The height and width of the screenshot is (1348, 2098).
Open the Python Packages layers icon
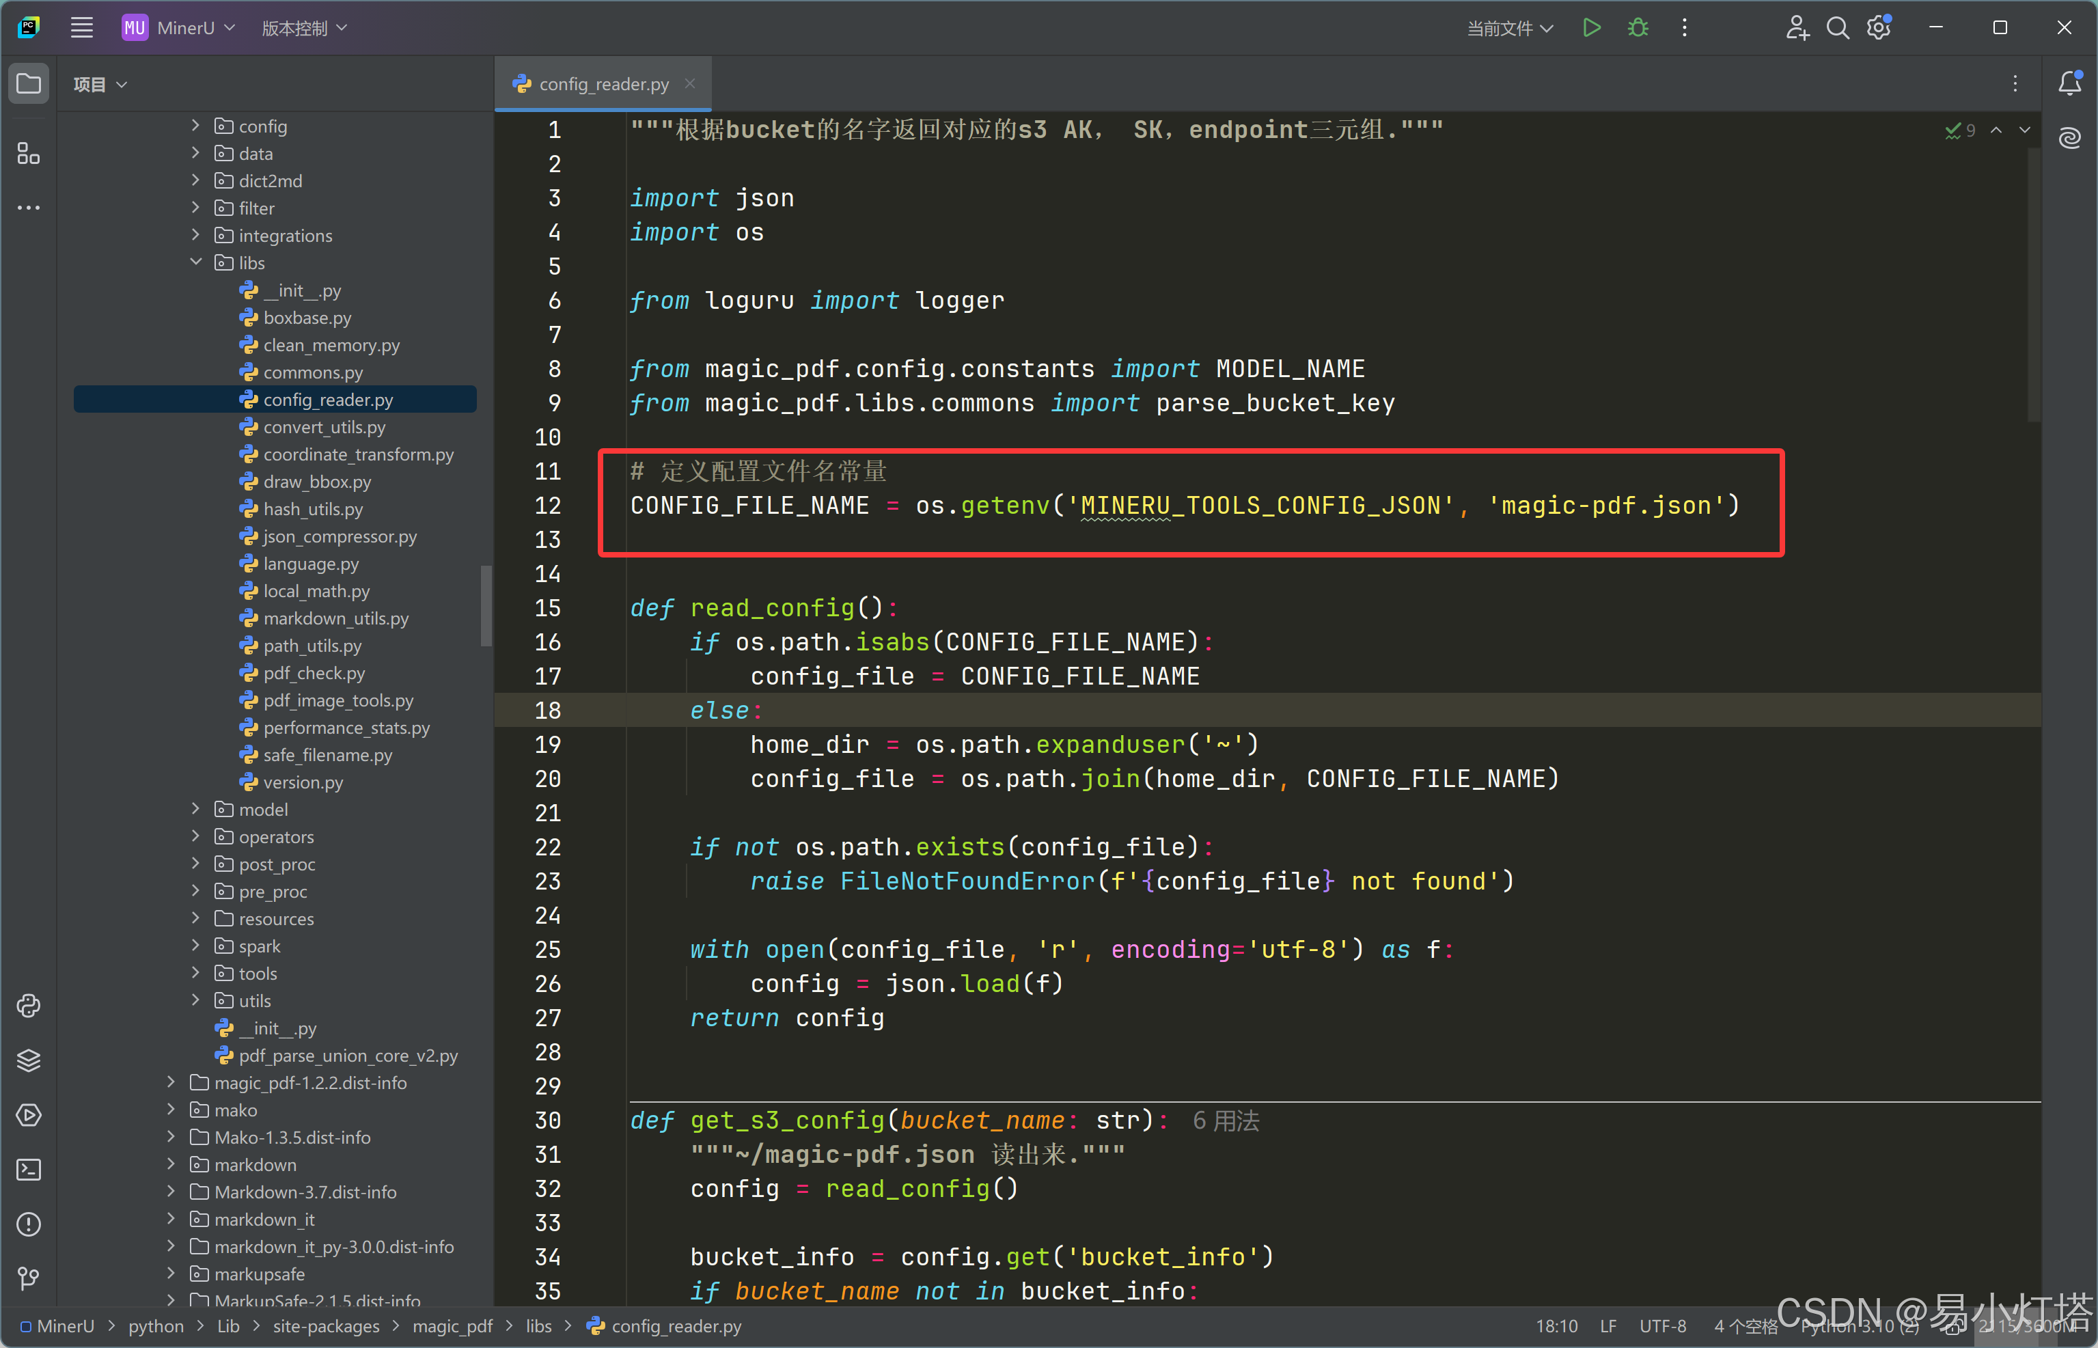click(x=28, y=1060)
